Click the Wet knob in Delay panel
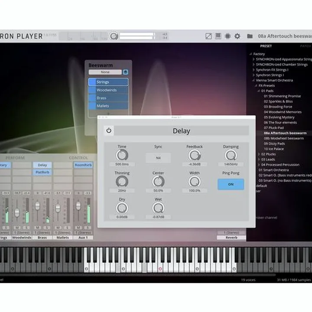Image resolution: width=312 pixels, height=312 pixels. pyautogui.click(x=158, y=208)
